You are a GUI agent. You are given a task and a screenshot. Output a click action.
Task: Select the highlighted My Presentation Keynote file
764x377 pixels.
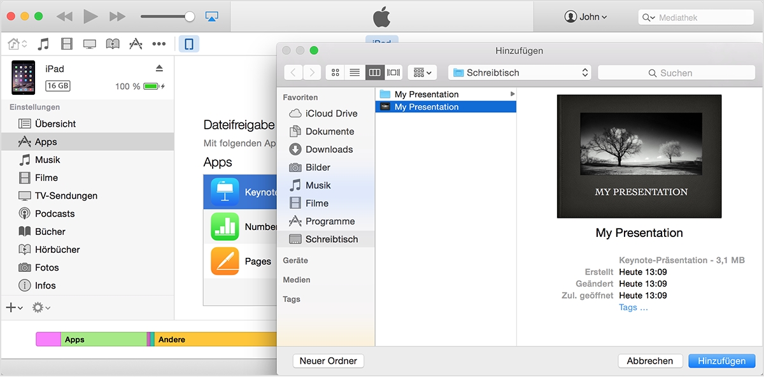pyautogui.click(x=446, y=107)
